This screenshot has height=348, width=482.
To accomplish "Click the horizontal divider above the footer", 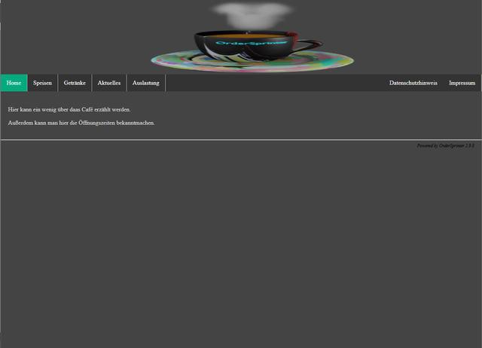I will pos(241,139).
